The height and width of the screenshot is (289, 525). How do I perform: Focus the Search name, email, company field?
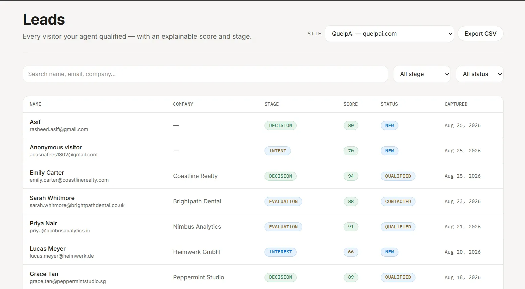coord(205,74)
